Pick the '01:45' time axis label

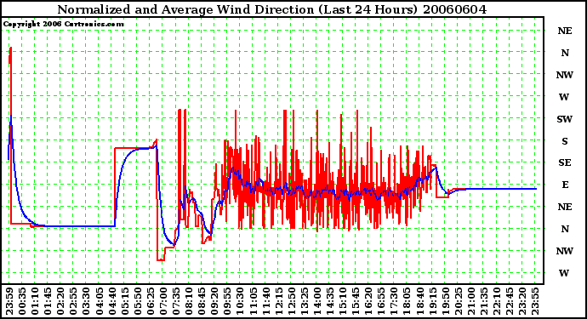[x=48, y=301]
